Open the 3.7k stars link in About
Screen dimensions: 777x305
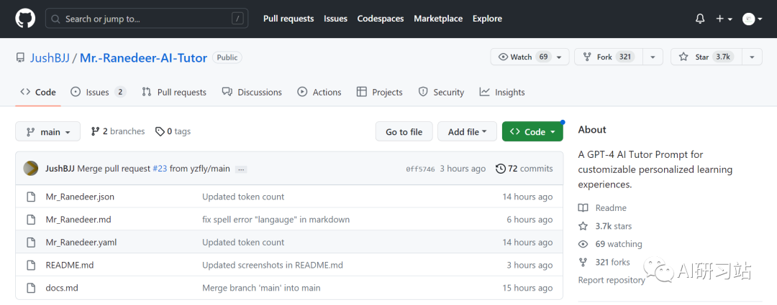coord(614,226)
